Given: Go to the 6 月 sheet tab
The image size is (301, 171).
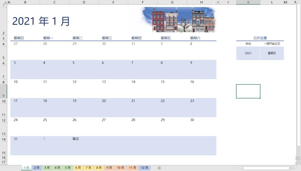Looking at the screenshot, I should [78, 168].
